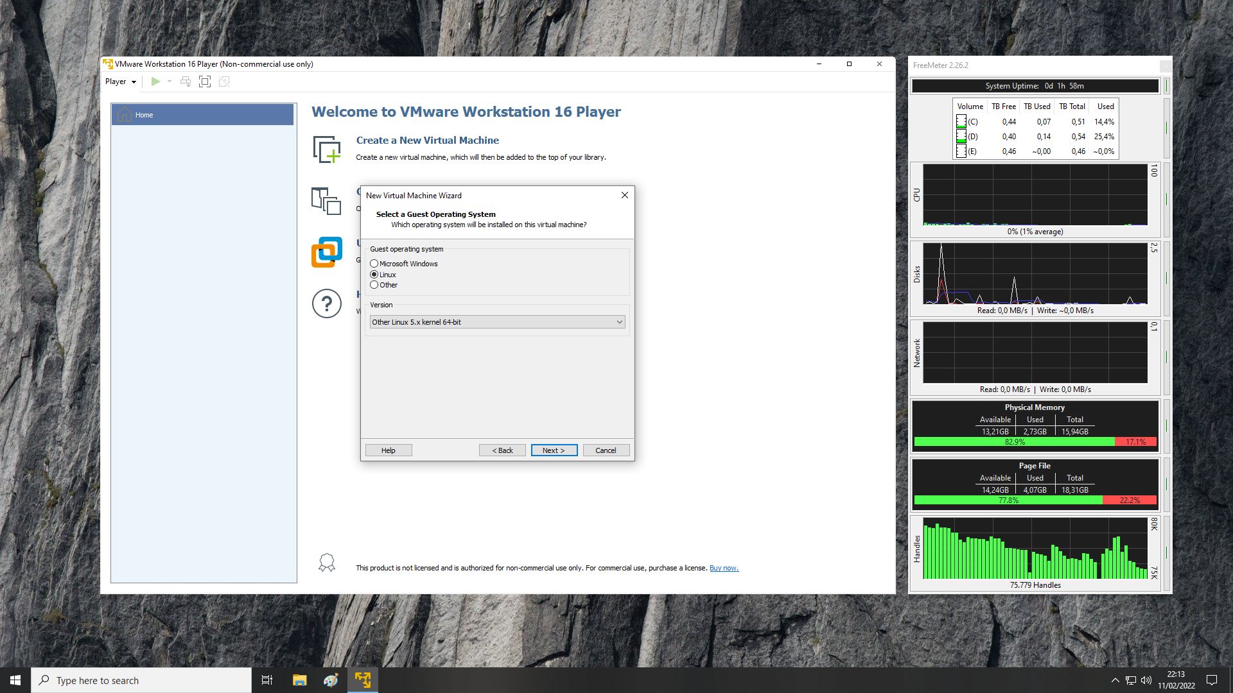
Task: Click the Help question mark icon
Action: tap(327, 304)
